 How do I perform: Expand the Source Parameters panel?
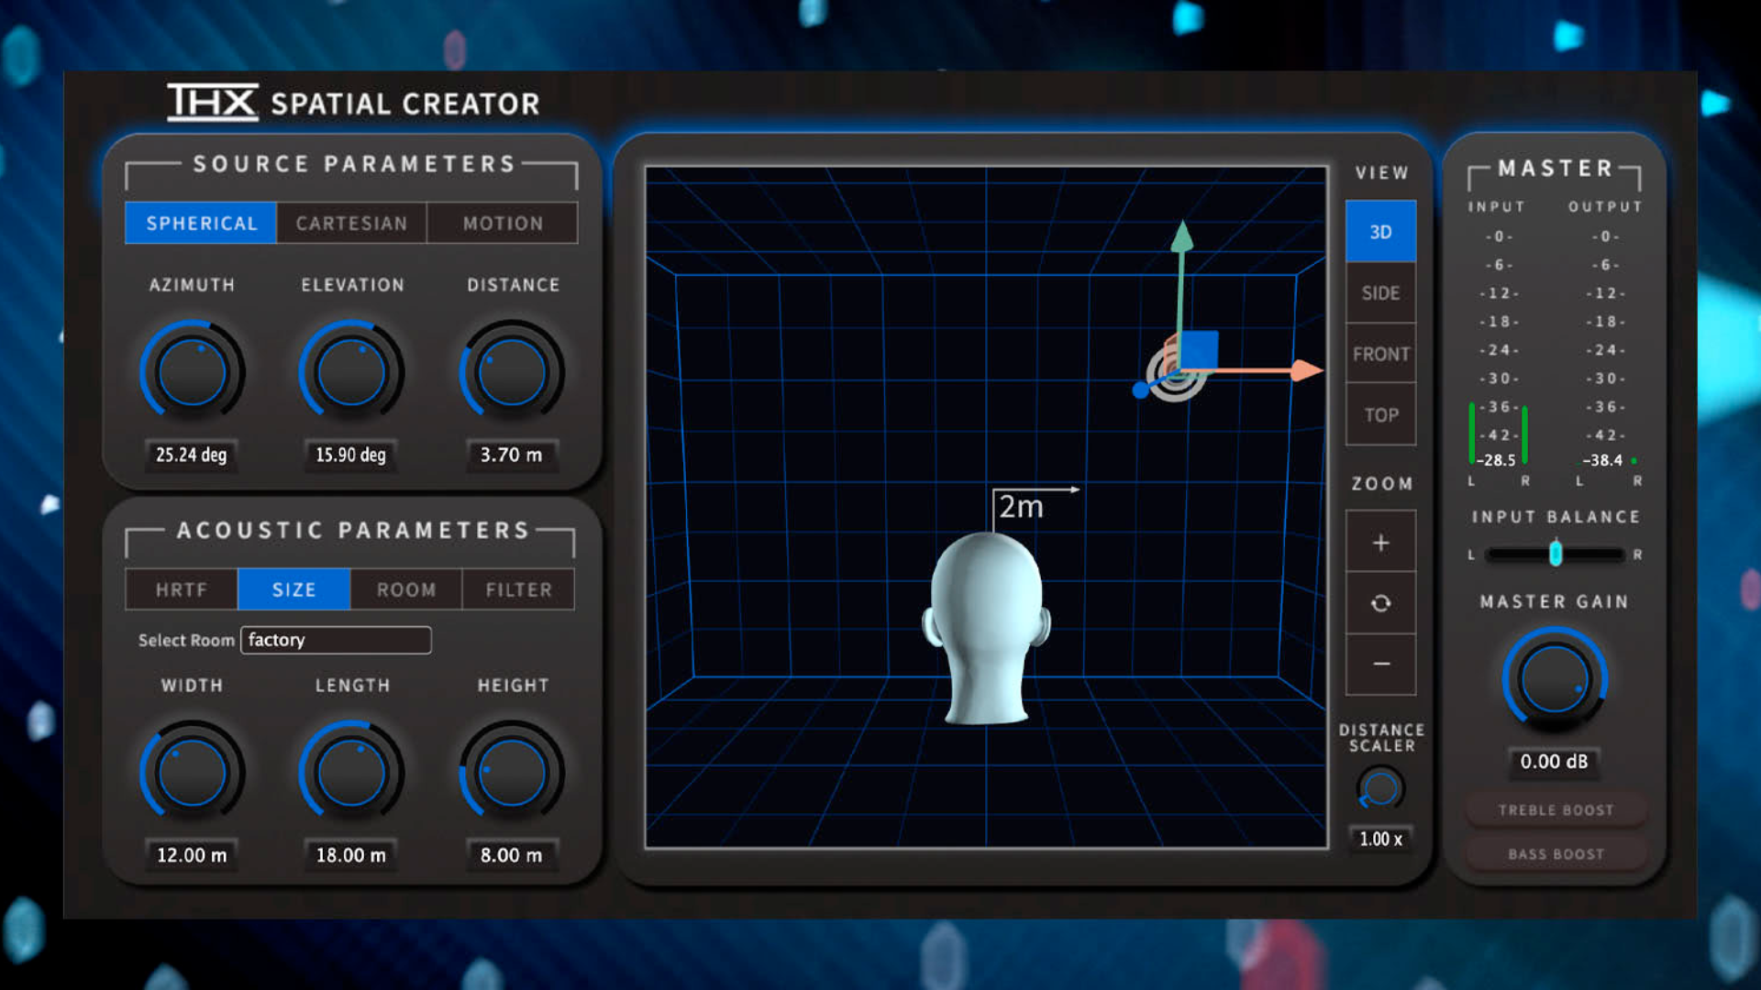click(x=353, y=163)
